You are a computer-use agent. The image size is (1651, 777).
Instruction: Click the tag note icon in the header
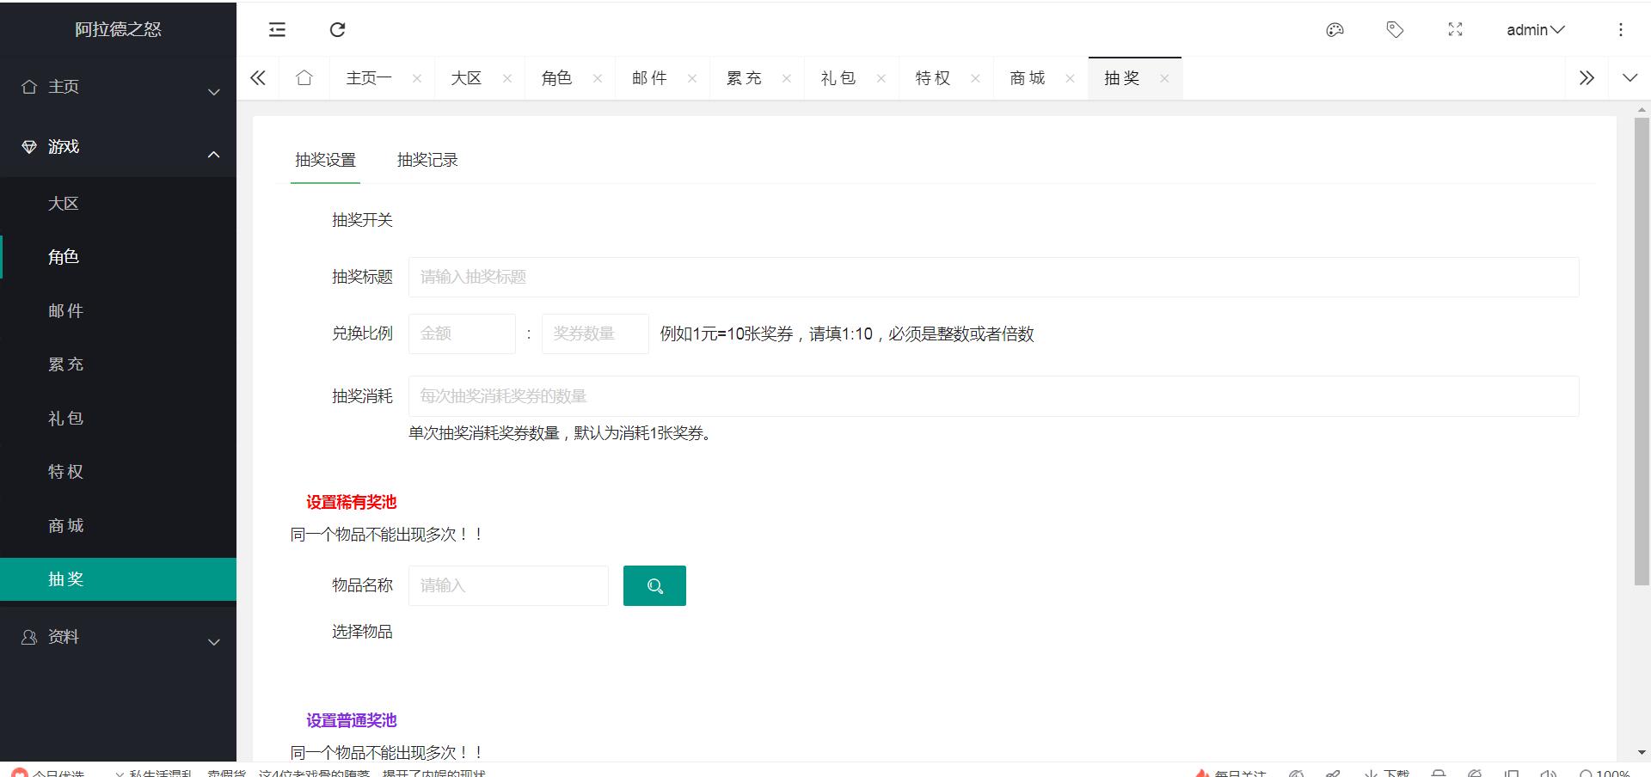coord(1395,30)
